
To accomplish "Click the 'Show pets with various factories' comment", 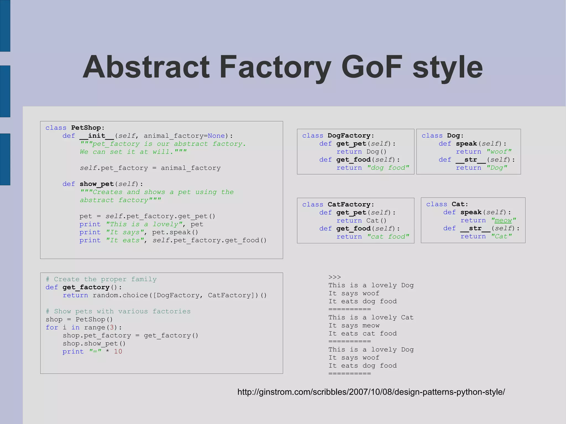I will [x=118, y=311].
